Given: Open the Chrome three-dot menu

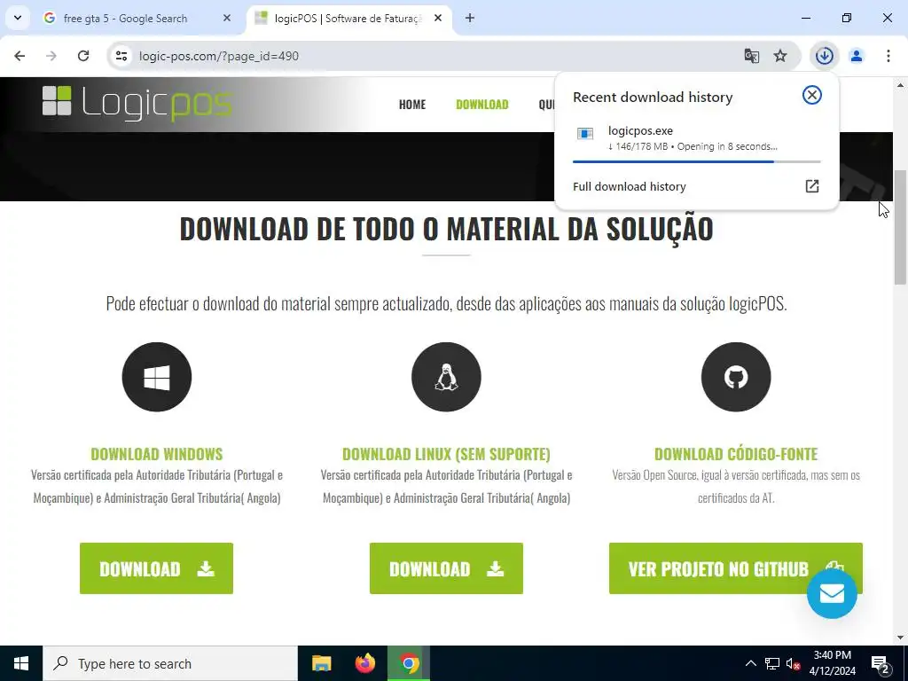Looking at the screenshot, I should point(888,56).
